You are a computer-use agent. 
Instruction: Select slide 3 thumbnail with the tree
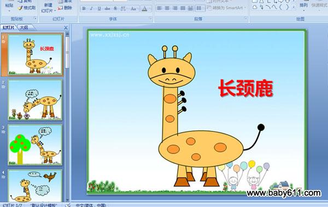point(35,145)
